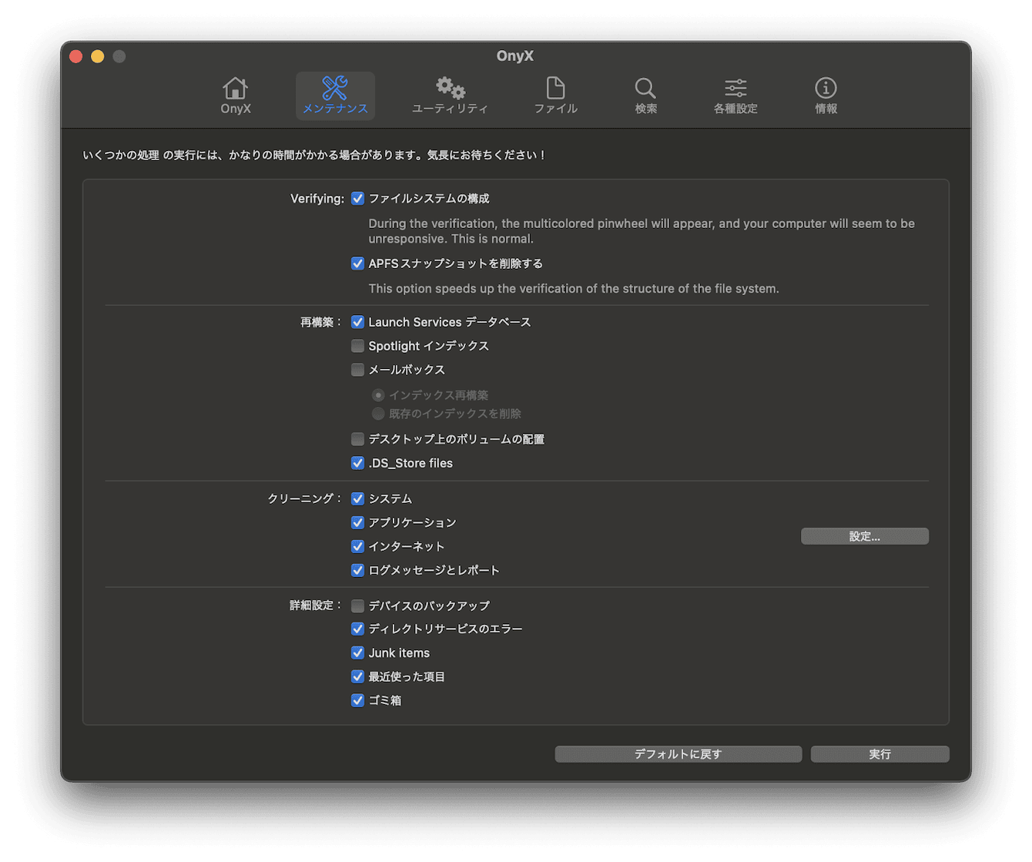Select the メンテナンス wrench toolbar icon

(x=335, y=96)
